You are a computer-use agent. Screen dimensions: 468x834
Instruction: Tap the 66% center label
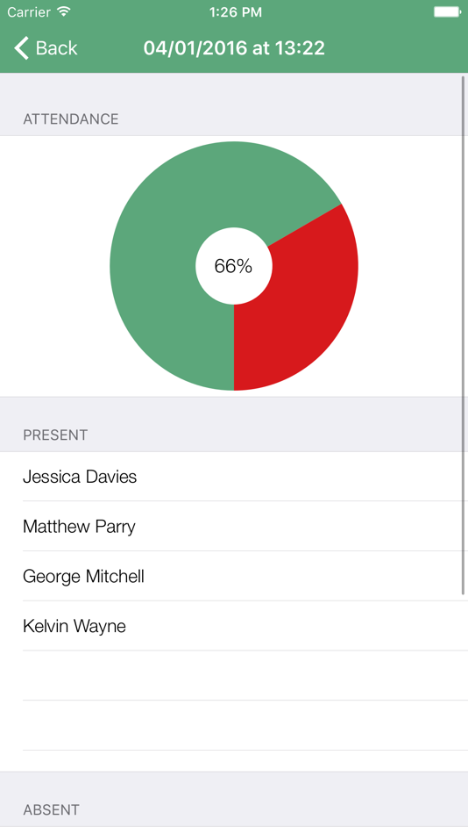[x=233, y=266]
